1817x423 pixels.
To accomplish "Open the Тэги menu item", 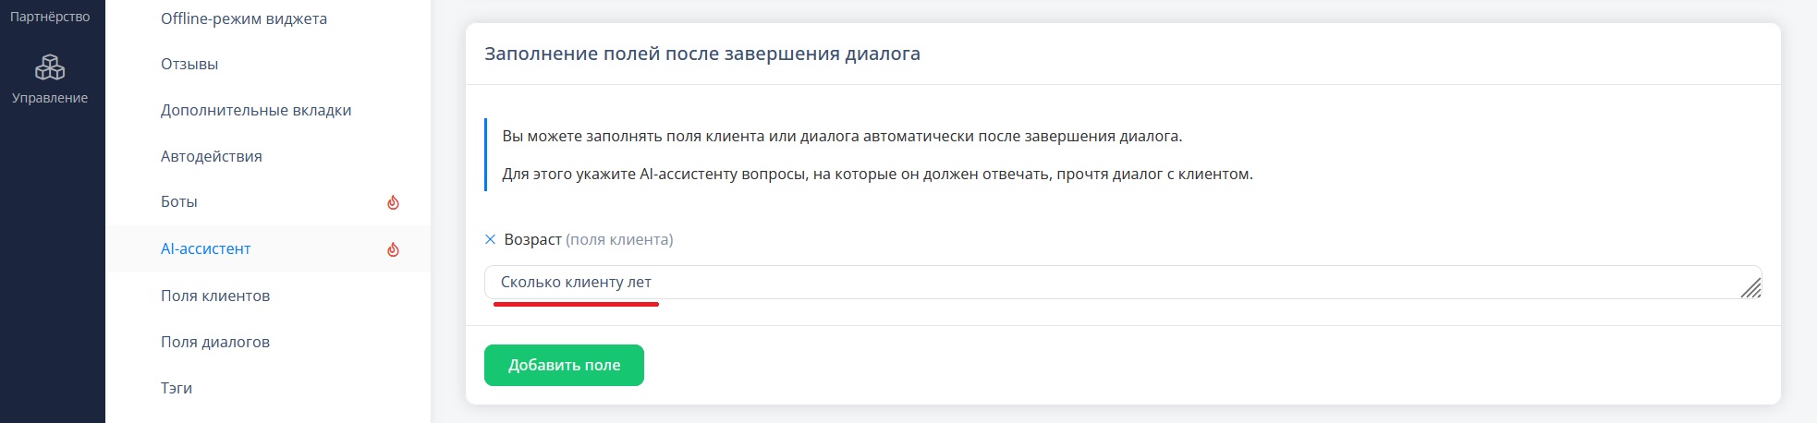I will tap(177, 388).
